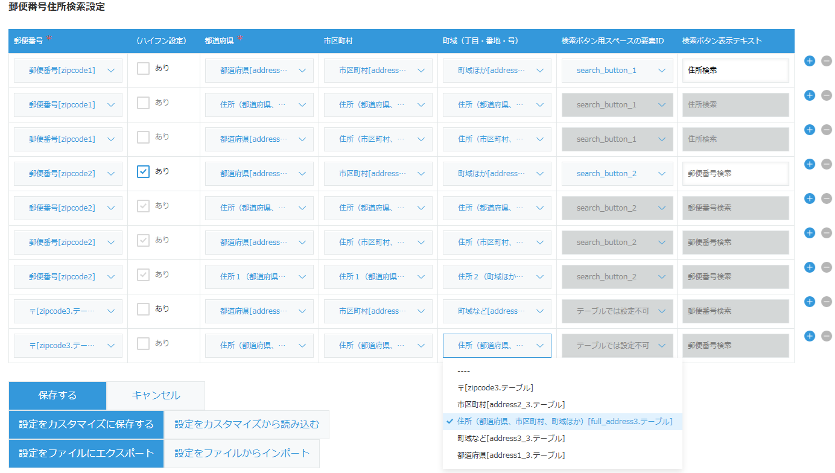This screenshot has height=473, width=835.
Task: Click the plus icon next to the third row
Action: [x=809, y=129]
